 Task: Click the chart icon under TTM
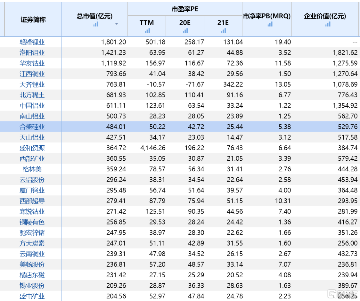[x=147, y=30]
